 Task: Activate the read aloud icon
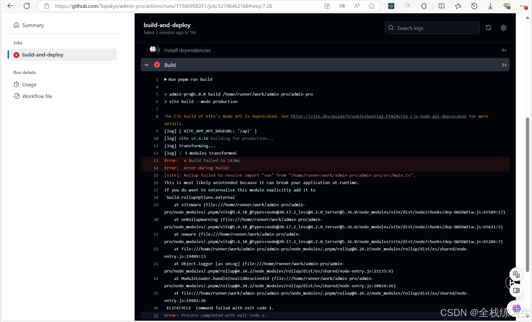[x=357, y=6]
